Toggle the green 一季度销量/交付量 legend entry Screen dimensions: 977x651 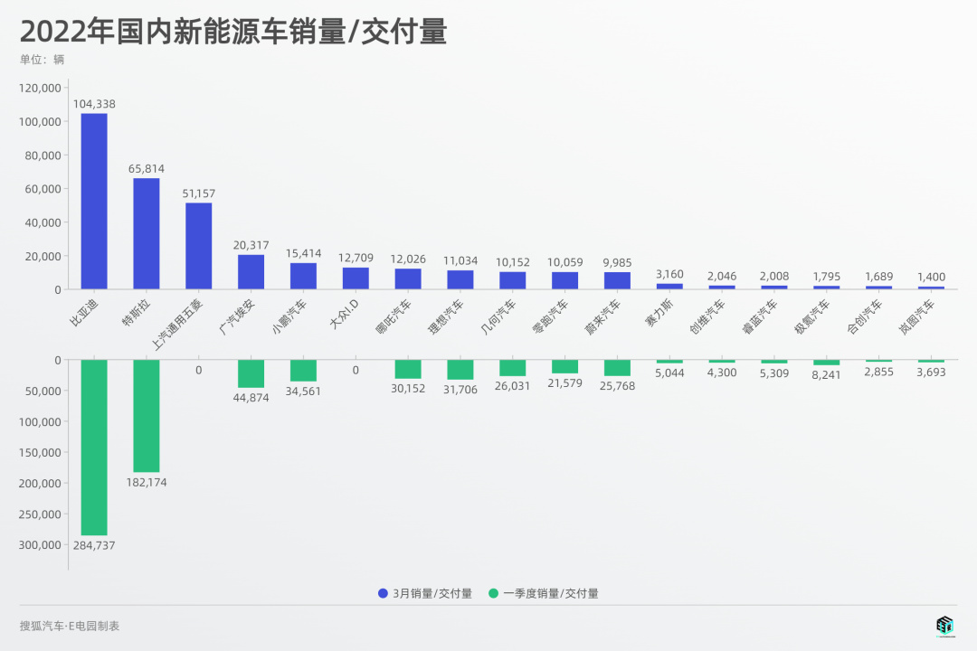544,594
